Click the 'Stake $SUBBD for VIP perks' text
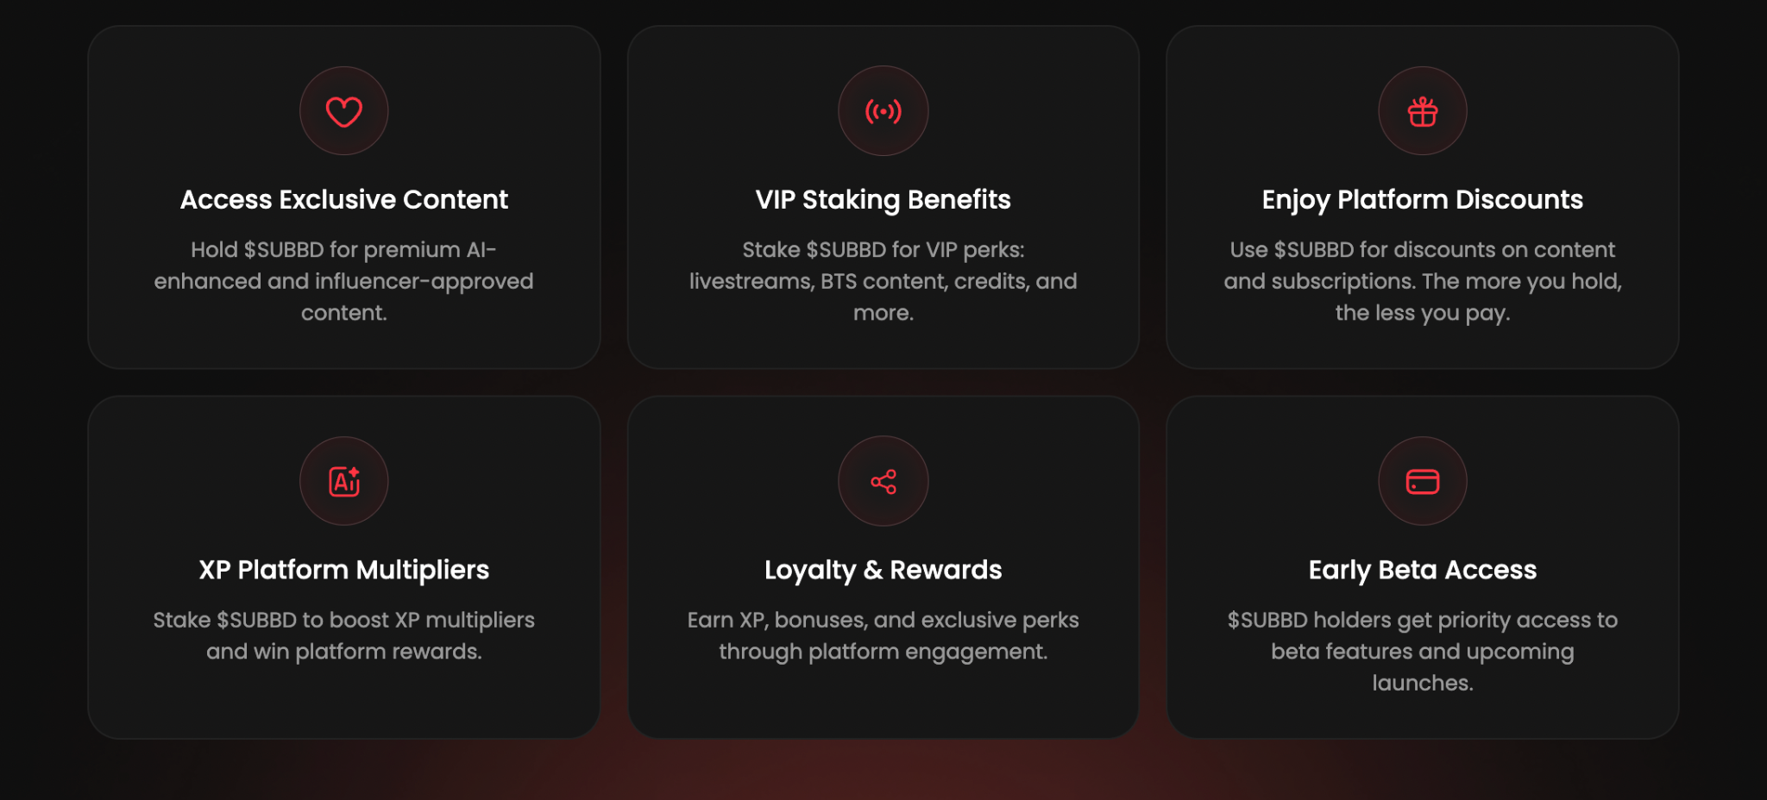This screenshot has width=1767, height=800. tap(883, 281)
